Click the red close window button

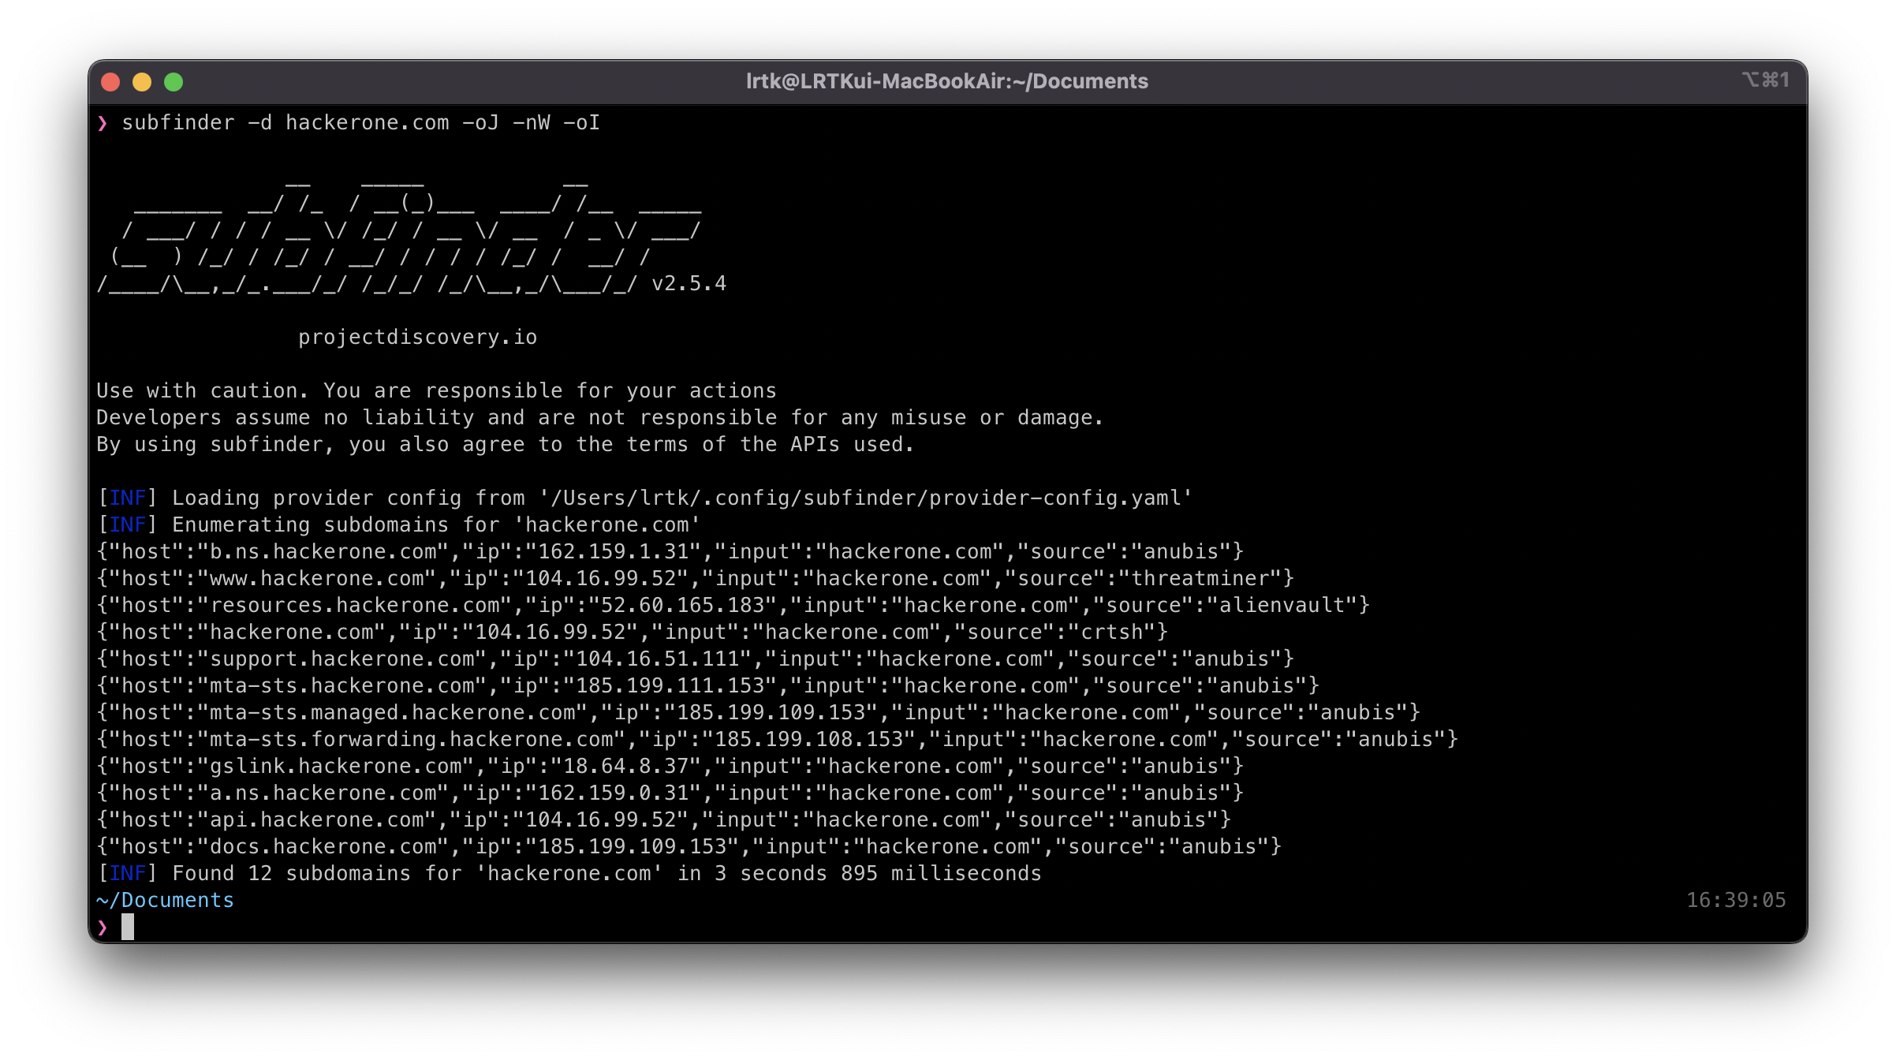point(110,82)
